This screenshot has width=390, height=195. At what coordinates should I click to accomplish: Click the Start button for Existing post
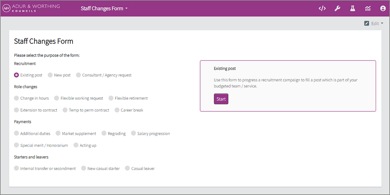(x=221, y=99)
